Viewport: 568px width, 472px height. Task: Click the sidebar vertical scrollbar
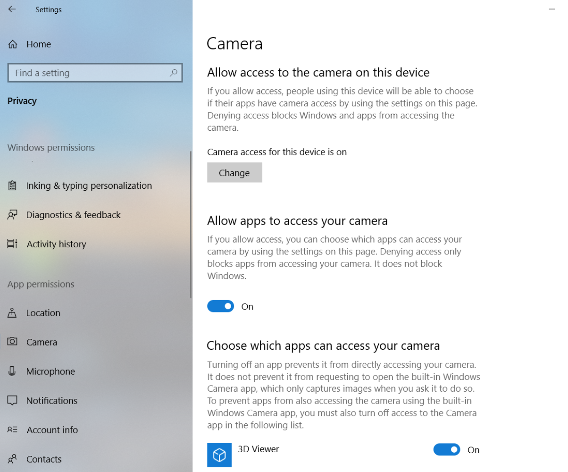click(191, 224)
